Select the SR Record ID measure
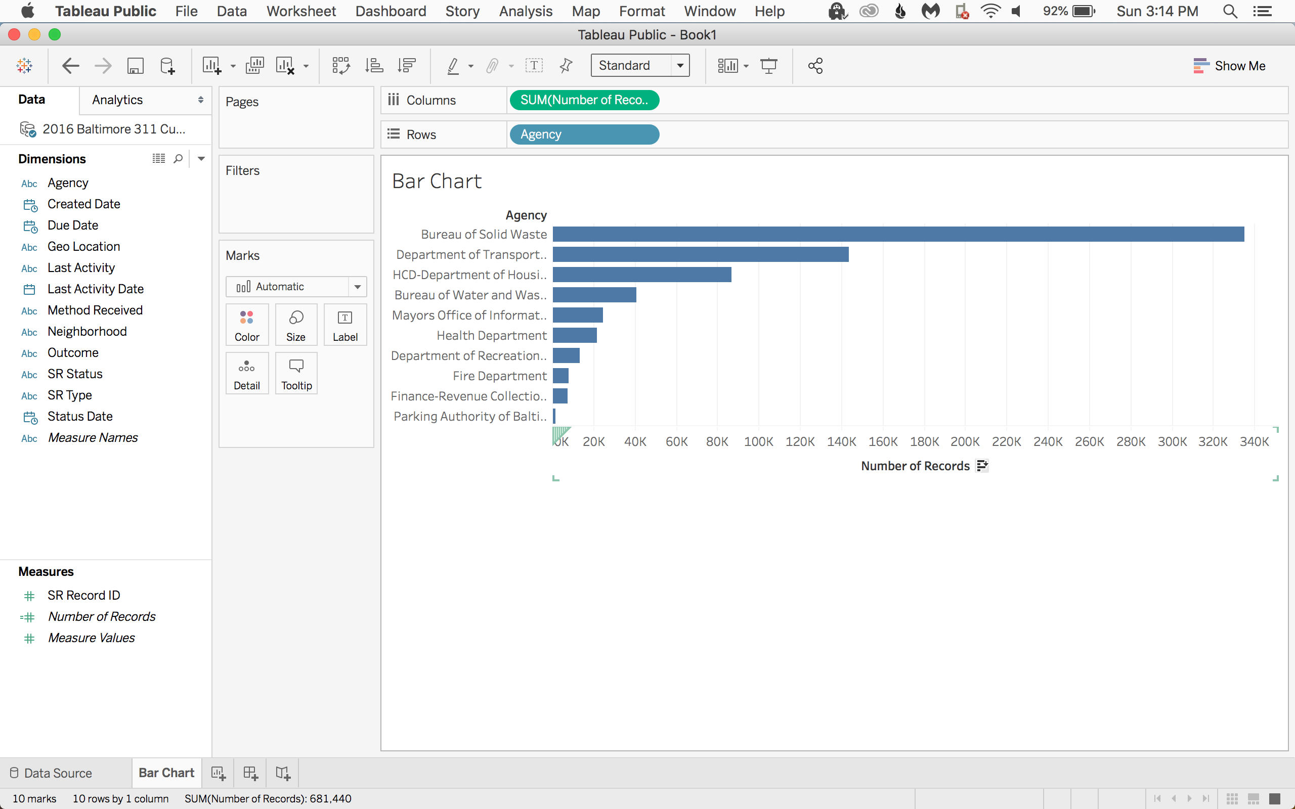 pyautogui.click(x=83, y=596)
